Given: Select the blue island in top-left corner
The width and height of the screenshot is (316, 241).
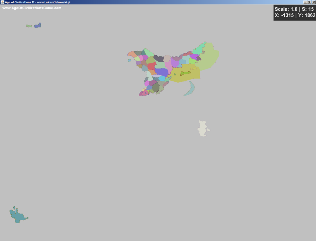Looking at the screenshot, I should (38, 26).
